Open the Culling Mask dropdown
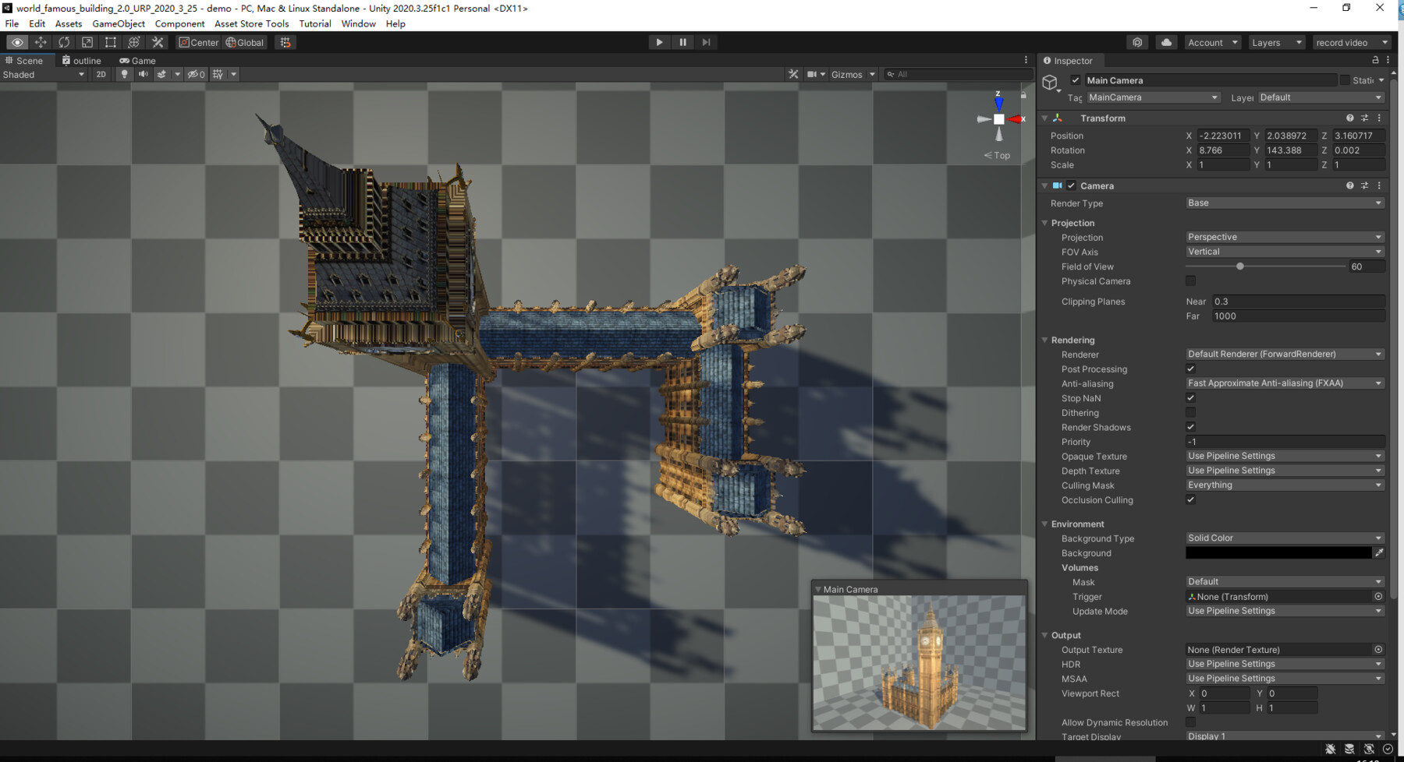Image resolution: width=1404 pixels, height=762 pixels. 1283,485
